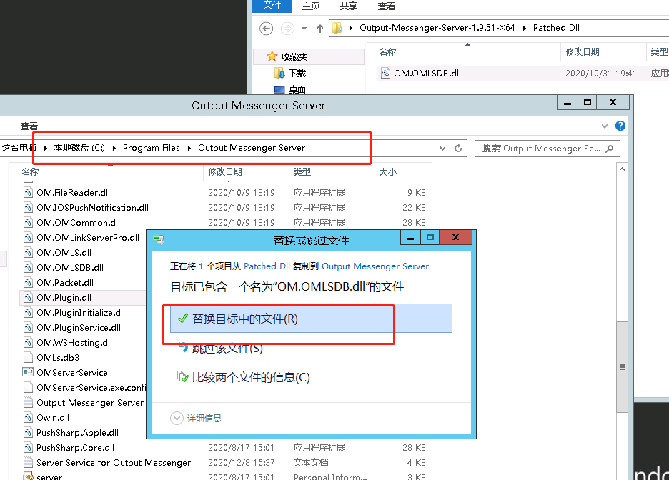The height and width of the screenshot is (480, 669).
Task: Select OM.PluginInitialize.dll file
Action: 81,312
